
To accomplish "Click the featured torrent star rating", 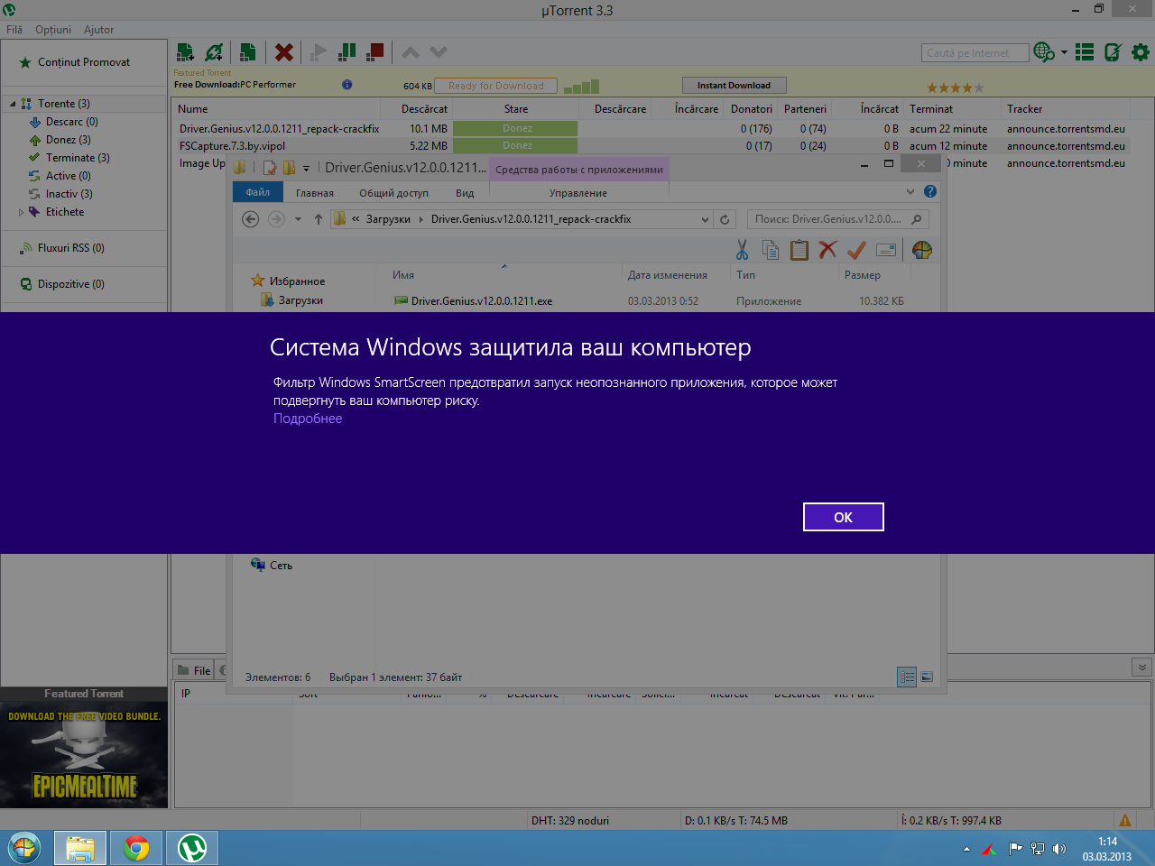I will tap(955, 88).
